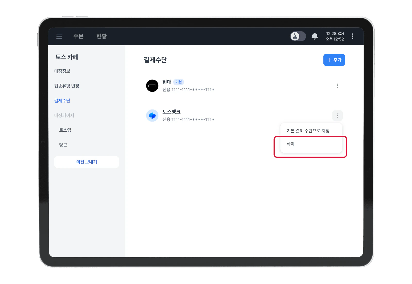
Task: Open the top bar vertical dots menu
Action: click(x=353, y=36)
